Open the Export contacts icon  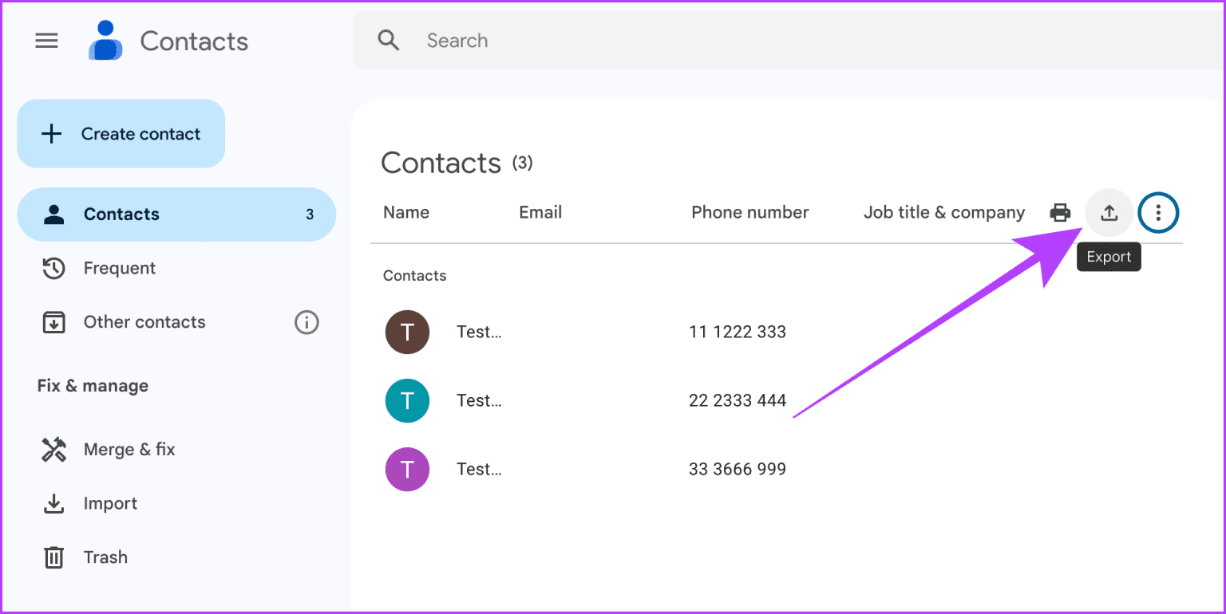1109,213
